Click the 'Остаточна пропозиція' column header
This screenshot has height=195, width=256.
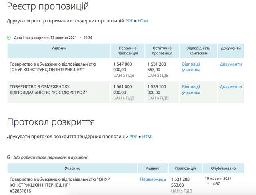162,50
